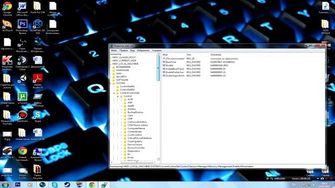Expand the DeviceClasses key
Viewport: 335px width, 188px height.
click(x=122, y=145)
